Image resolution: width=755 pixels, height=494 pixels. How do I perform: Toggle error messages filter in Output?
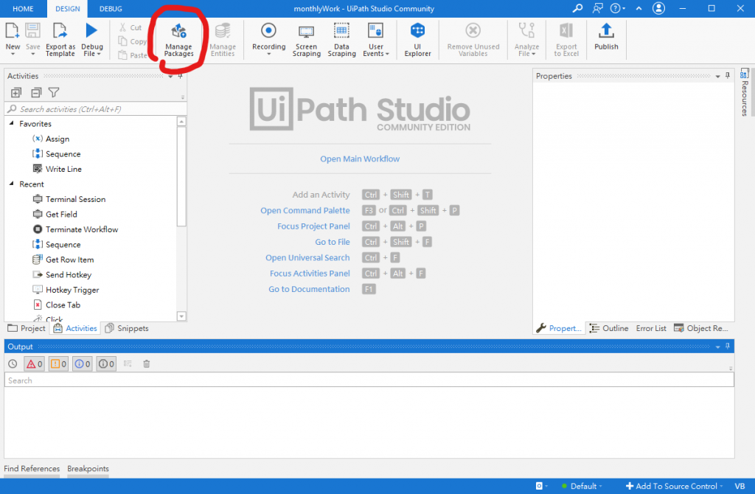35,364
